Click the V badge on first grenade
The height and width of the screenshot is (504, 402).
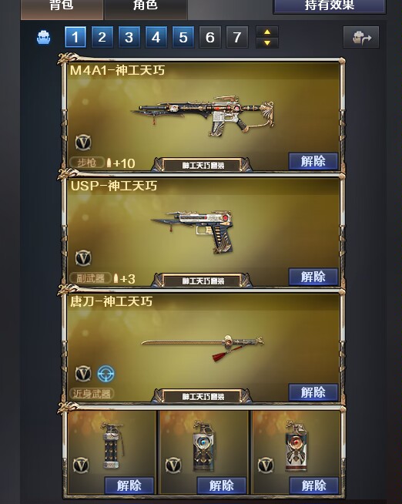(x=81, y=465)
